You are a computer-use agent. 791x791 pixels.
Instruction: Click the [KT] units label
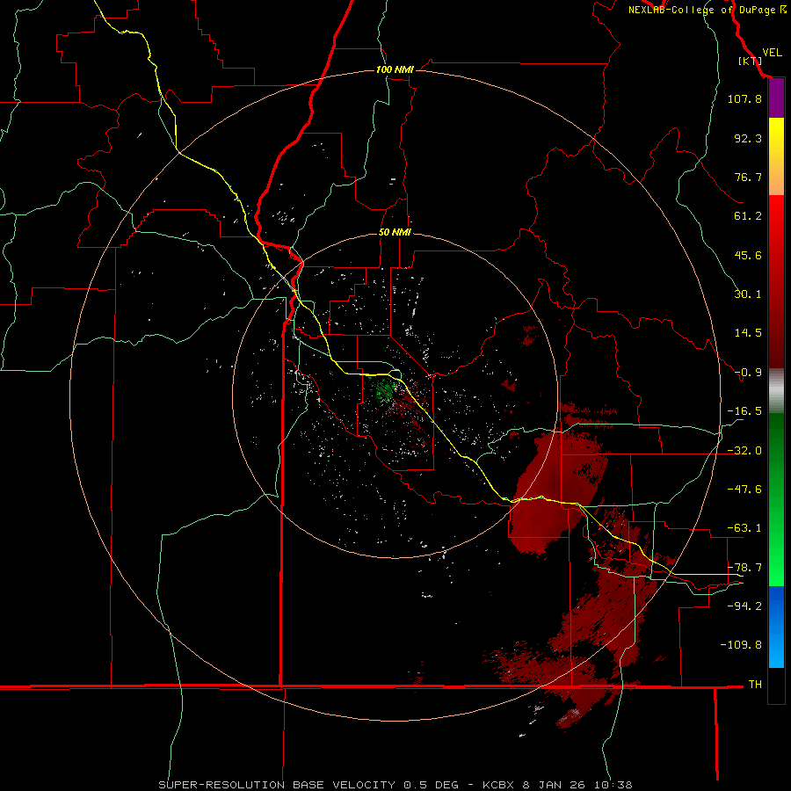[x=751, y=61]
